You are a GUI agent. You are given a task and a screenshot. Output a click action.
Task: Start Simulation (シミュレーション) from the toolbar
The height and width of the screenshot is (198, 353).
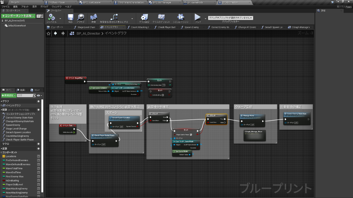point(180,17)
